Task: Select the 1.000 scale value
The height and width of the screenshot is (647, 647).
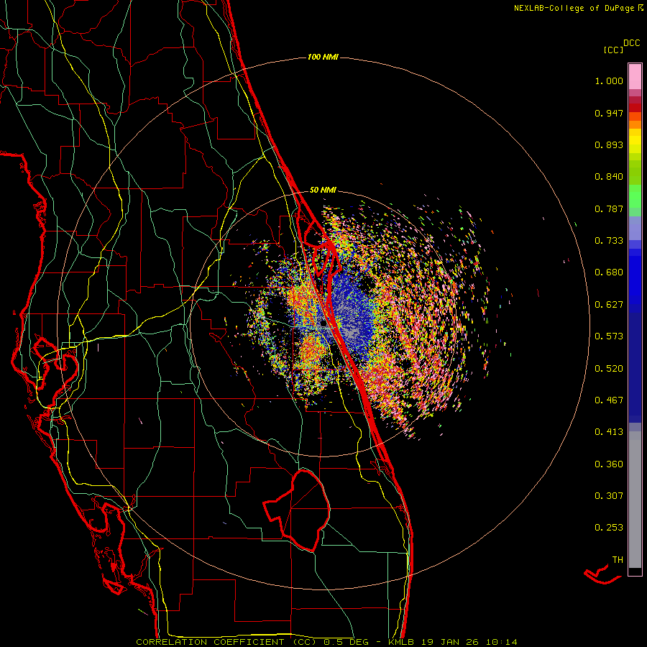Action: [x=609, y=81]
